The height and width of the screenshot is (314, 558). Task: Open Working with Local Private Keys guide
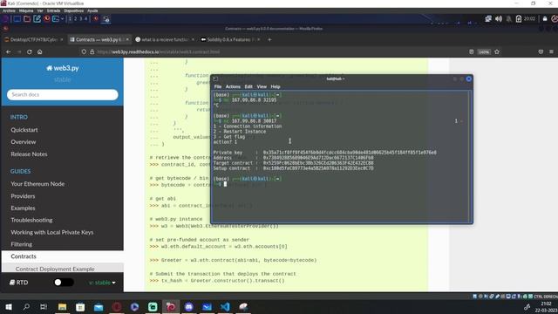pyautogui.click(x=52, y=233)
